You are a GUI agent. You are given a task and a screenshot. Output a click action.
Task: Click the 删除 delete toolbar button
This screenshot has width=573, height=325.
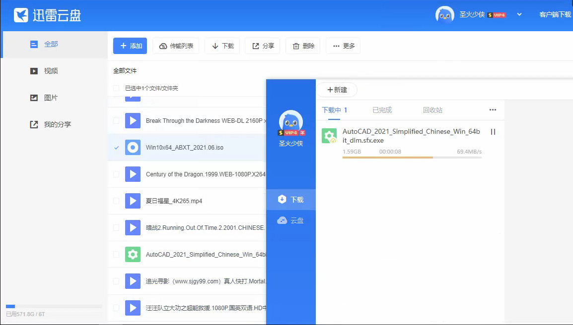click(303, 46)
